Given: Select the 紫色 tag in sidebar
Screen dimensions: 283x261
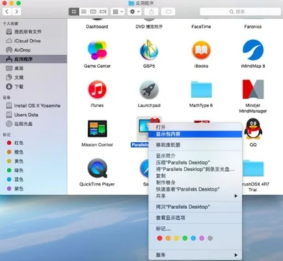Looking at the screenshot, I should [x=33, y=189].
